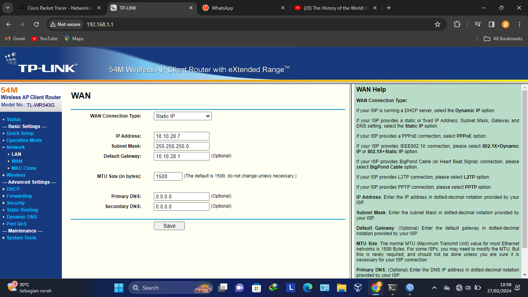The width and height of the screenshot is (528, 297).
Task: Click the taskbar Search box
Action: (x=170, y=288)
